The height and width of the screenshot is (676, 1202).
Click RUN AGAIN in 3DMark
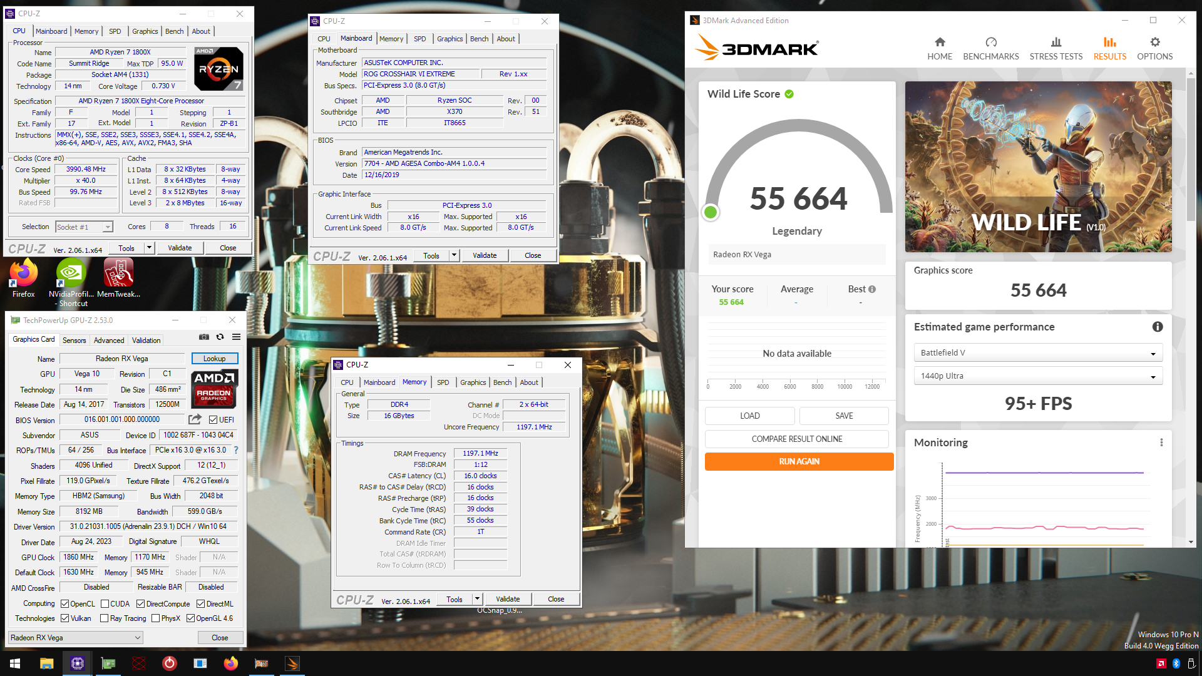coord(799,461)
